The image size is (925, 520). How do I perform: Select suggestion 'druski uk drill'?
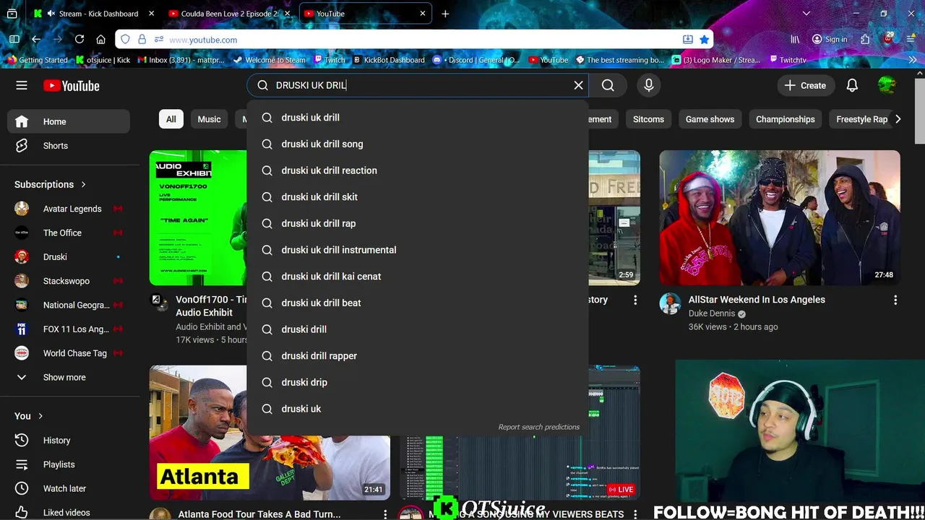click(418, 118)
